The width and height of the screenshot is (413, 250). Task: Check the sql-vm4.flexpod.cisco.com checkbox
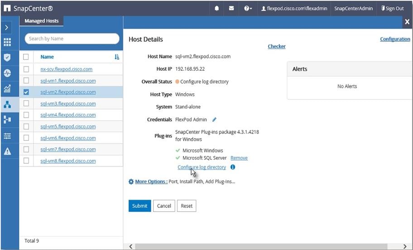[26, 115]
